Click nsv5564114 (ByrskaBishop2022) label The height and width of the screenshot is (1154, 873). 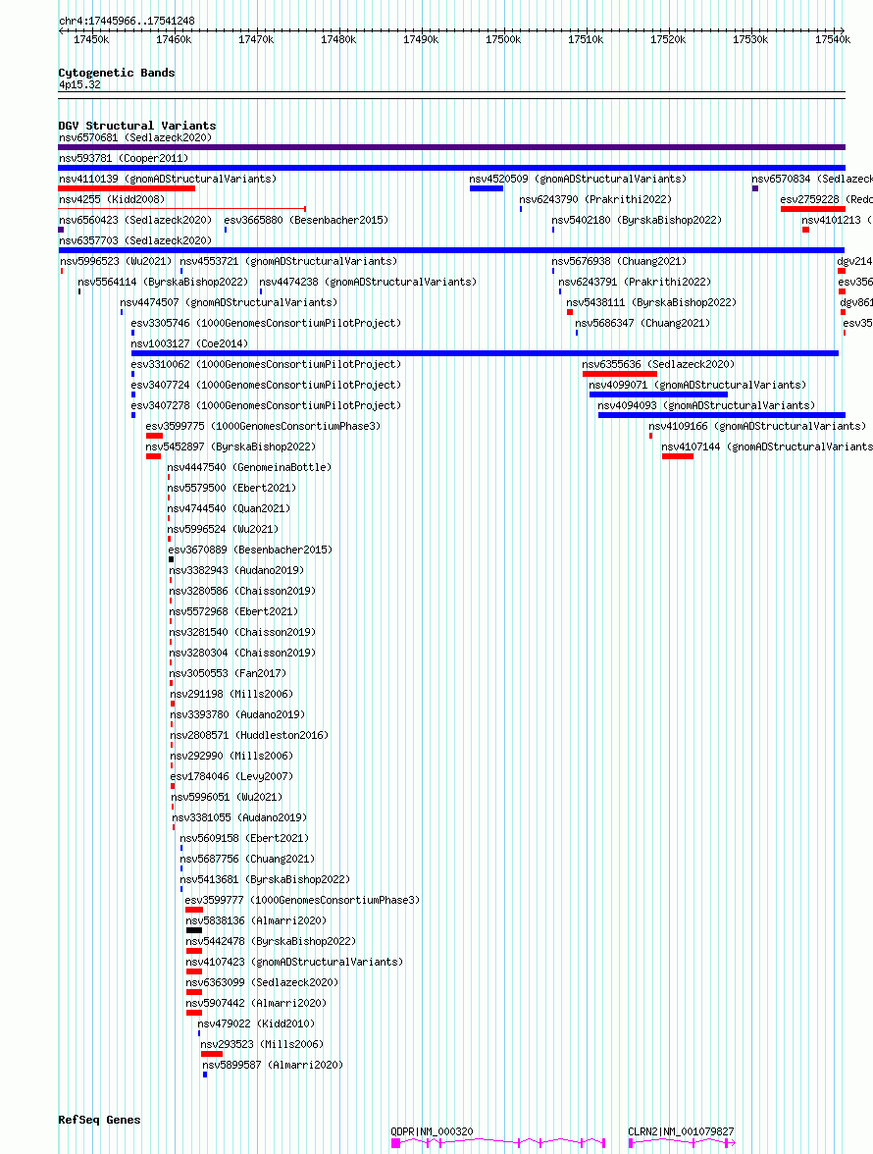163,282
